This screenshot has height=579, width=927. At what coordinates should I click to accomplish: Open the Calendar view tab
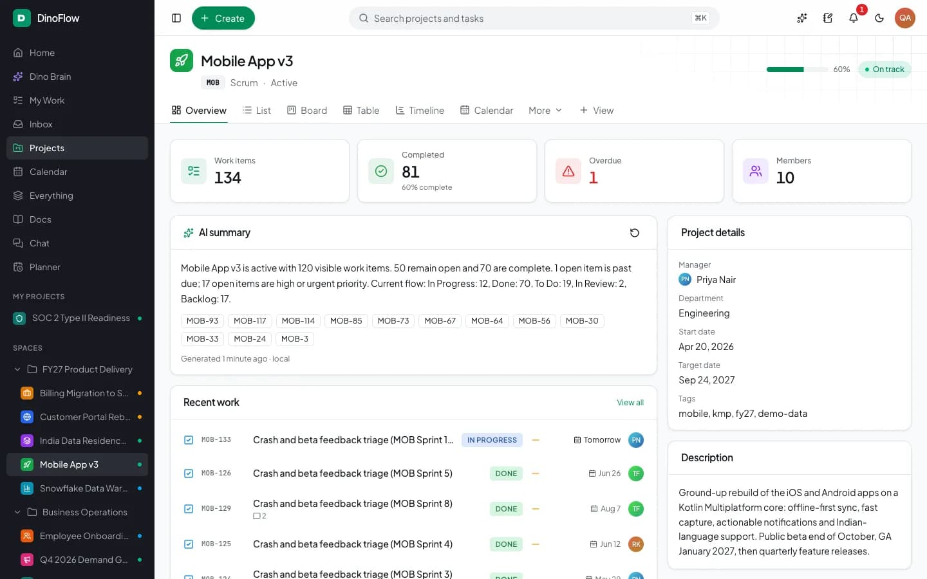point(487,111)
